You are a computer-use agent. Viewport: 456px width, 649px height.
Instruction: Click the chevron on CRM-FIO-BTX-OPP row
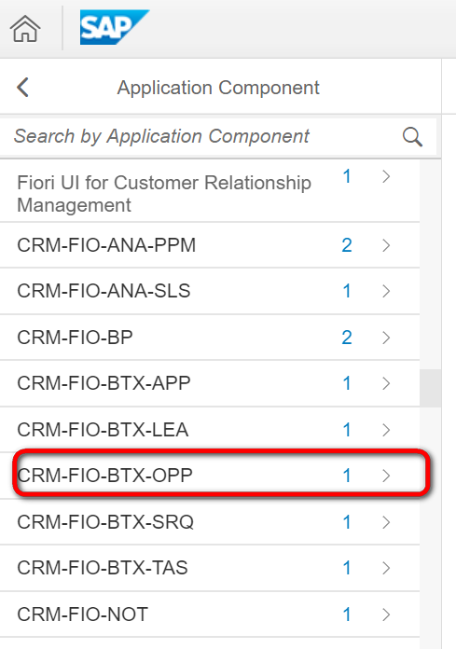[x=386, y=476]
